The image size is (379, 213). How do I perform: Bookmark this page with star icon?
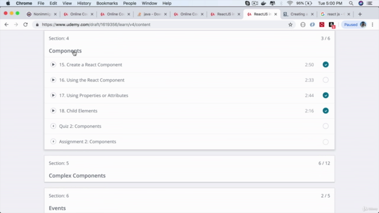click(x=290, y=25)
